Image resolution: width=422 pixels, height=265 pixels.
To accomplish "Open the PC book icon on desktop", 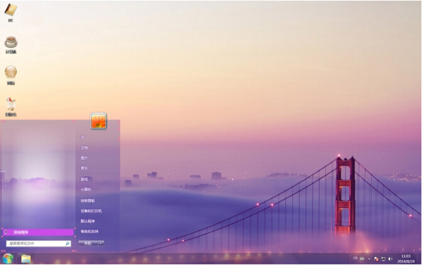I will click(x=11, y=11).
